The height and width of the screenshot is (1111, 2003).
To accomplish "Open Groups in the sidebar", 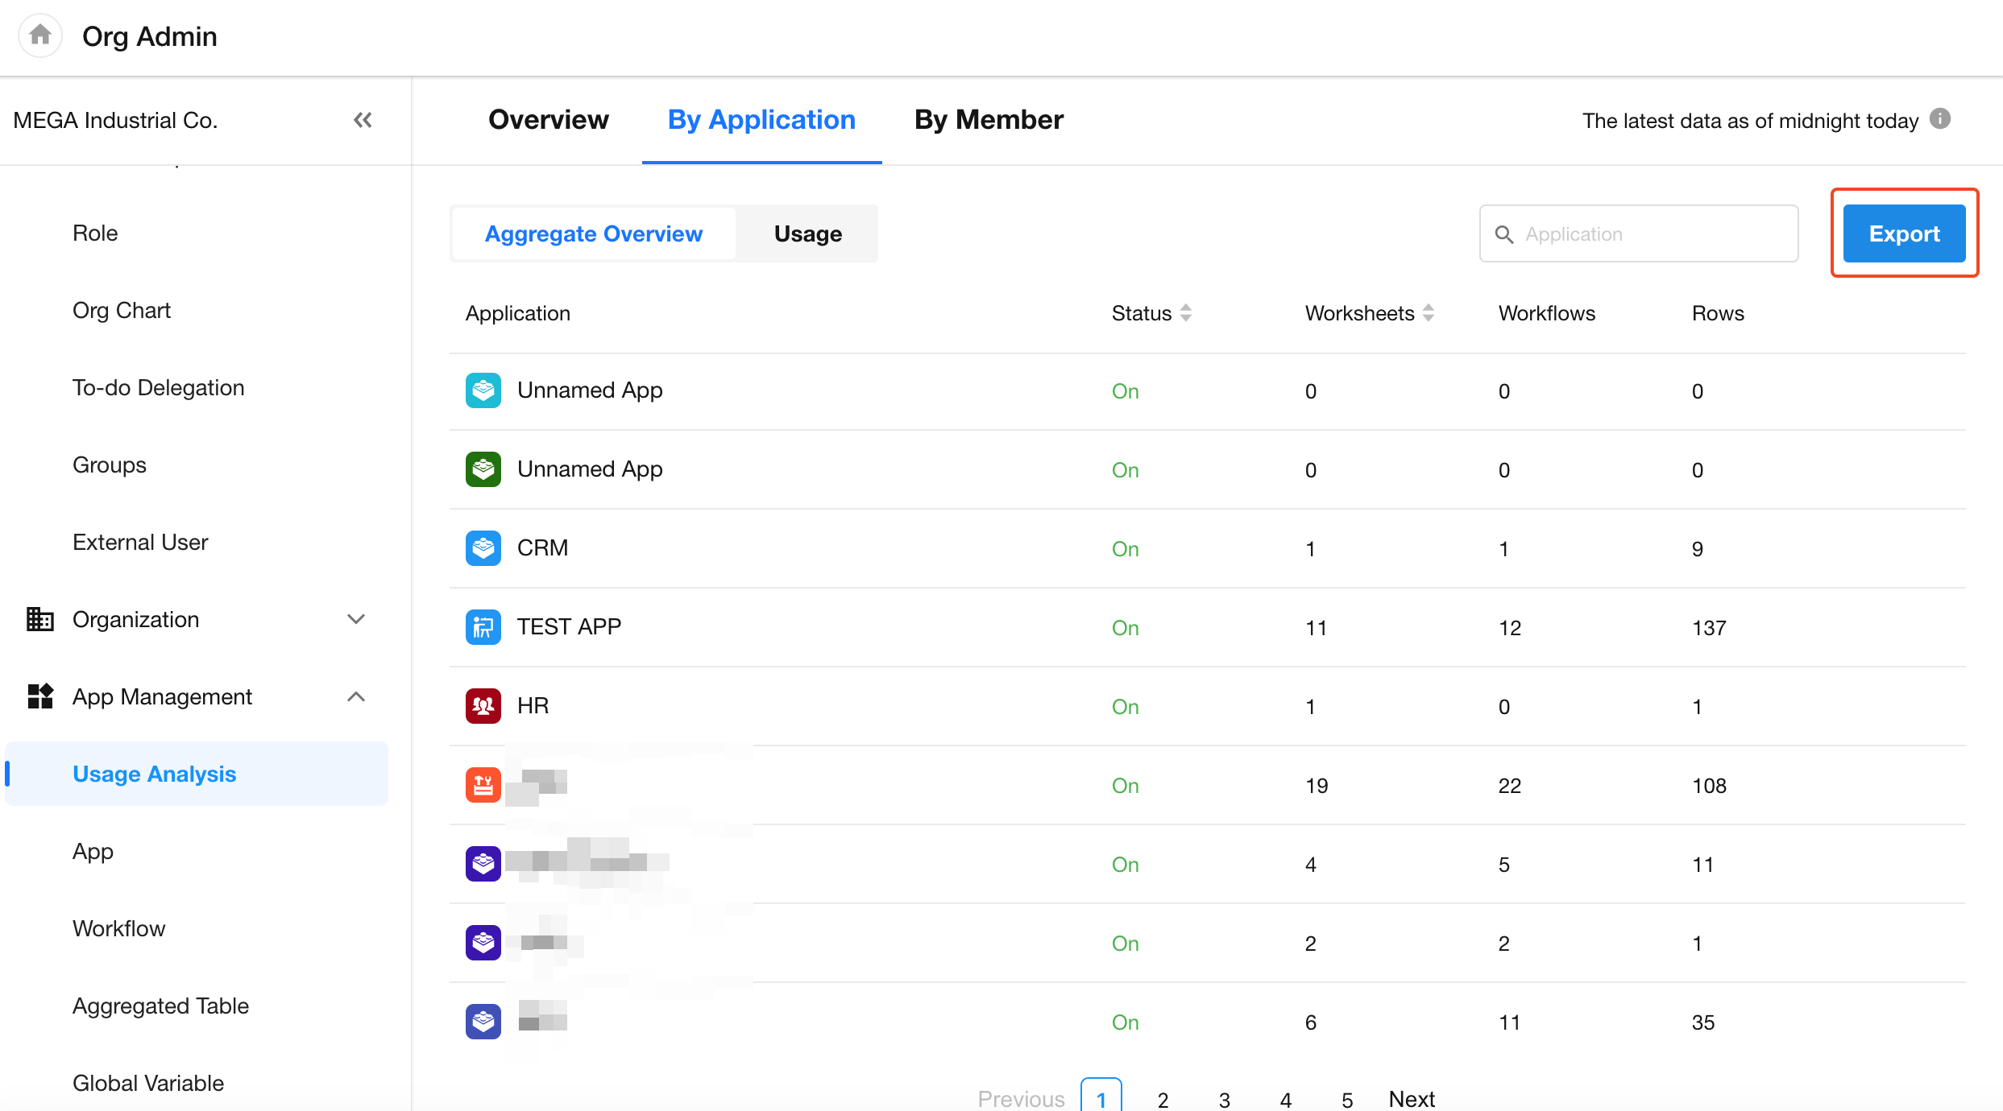I will (x=110, y=465).
